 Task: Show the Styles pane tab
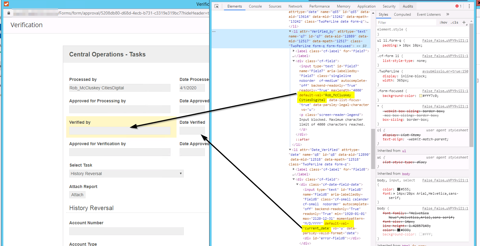tap(383, 14)
